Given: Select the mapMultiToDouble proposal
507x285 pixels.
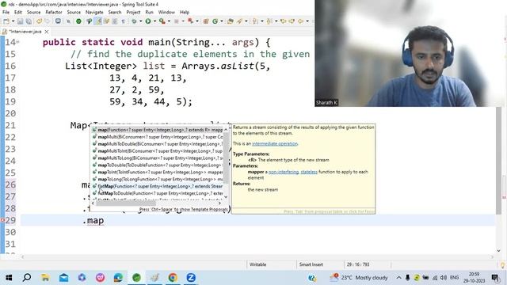Looking at the screenshot, I should (x=158, y=144).
